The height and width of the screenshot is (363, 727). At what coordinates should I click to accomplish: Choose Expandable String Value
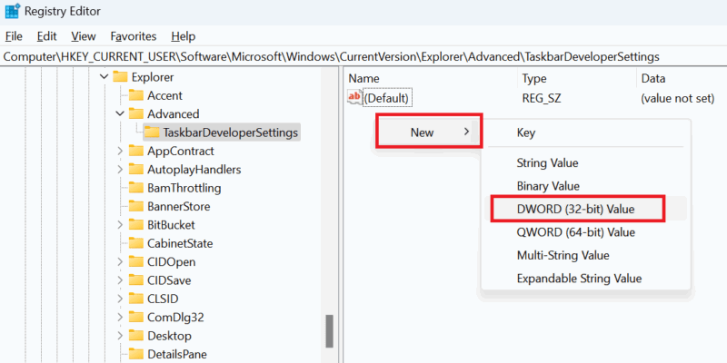[x=585, y=279]
